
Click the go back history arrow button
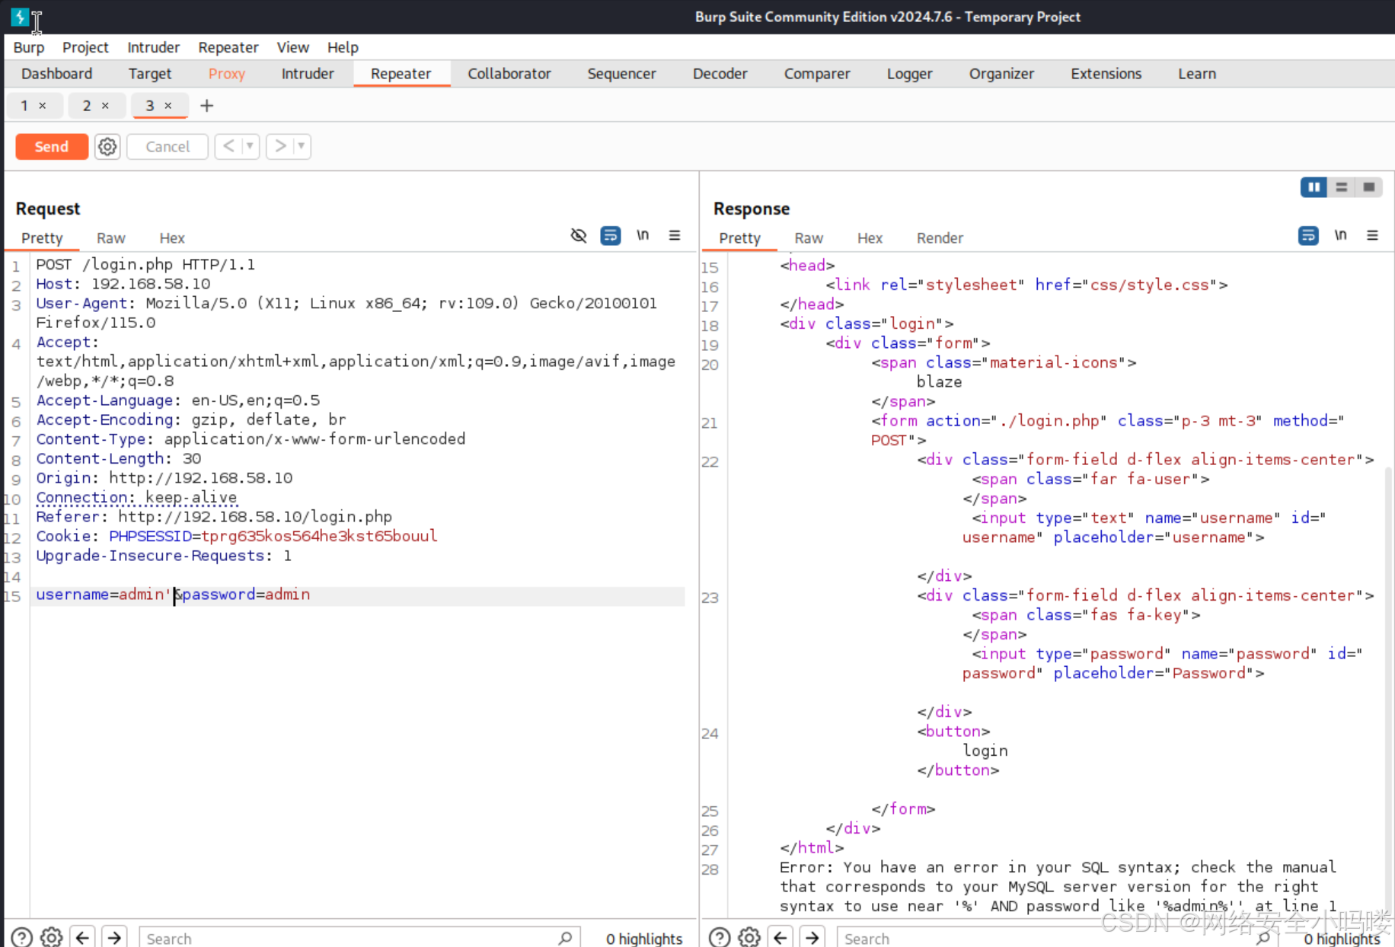click(x=228, y=146)
